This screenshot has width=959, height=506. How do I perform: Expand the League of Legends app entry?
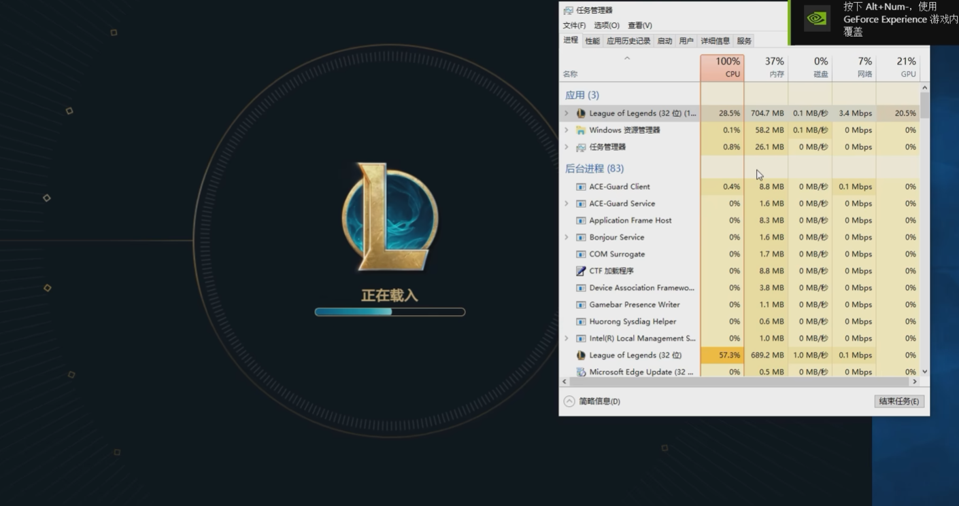tap(567, 113)
